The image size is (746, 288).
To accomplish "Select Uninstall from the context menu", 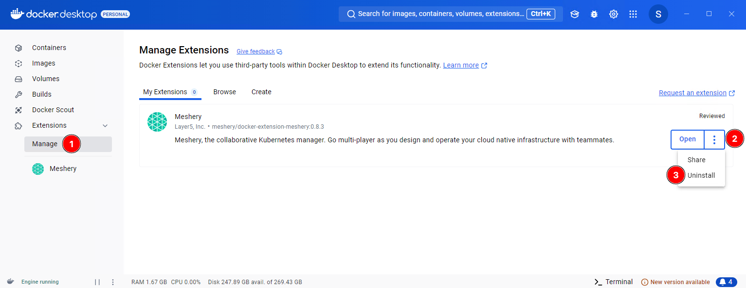I will [x=701, y=175].
